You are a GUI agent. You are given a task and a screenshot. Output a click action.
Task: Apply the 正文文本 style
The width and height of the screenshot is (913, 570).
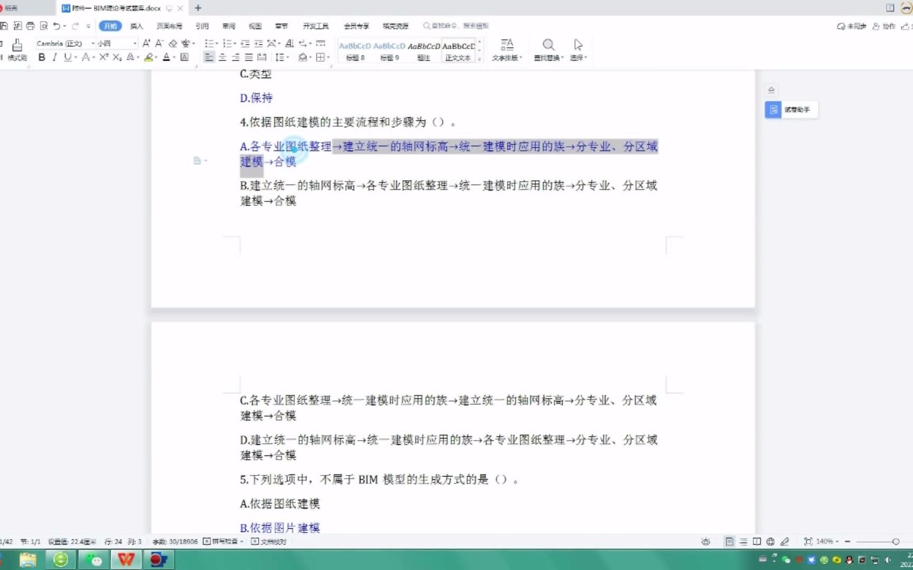click(458, 51)
